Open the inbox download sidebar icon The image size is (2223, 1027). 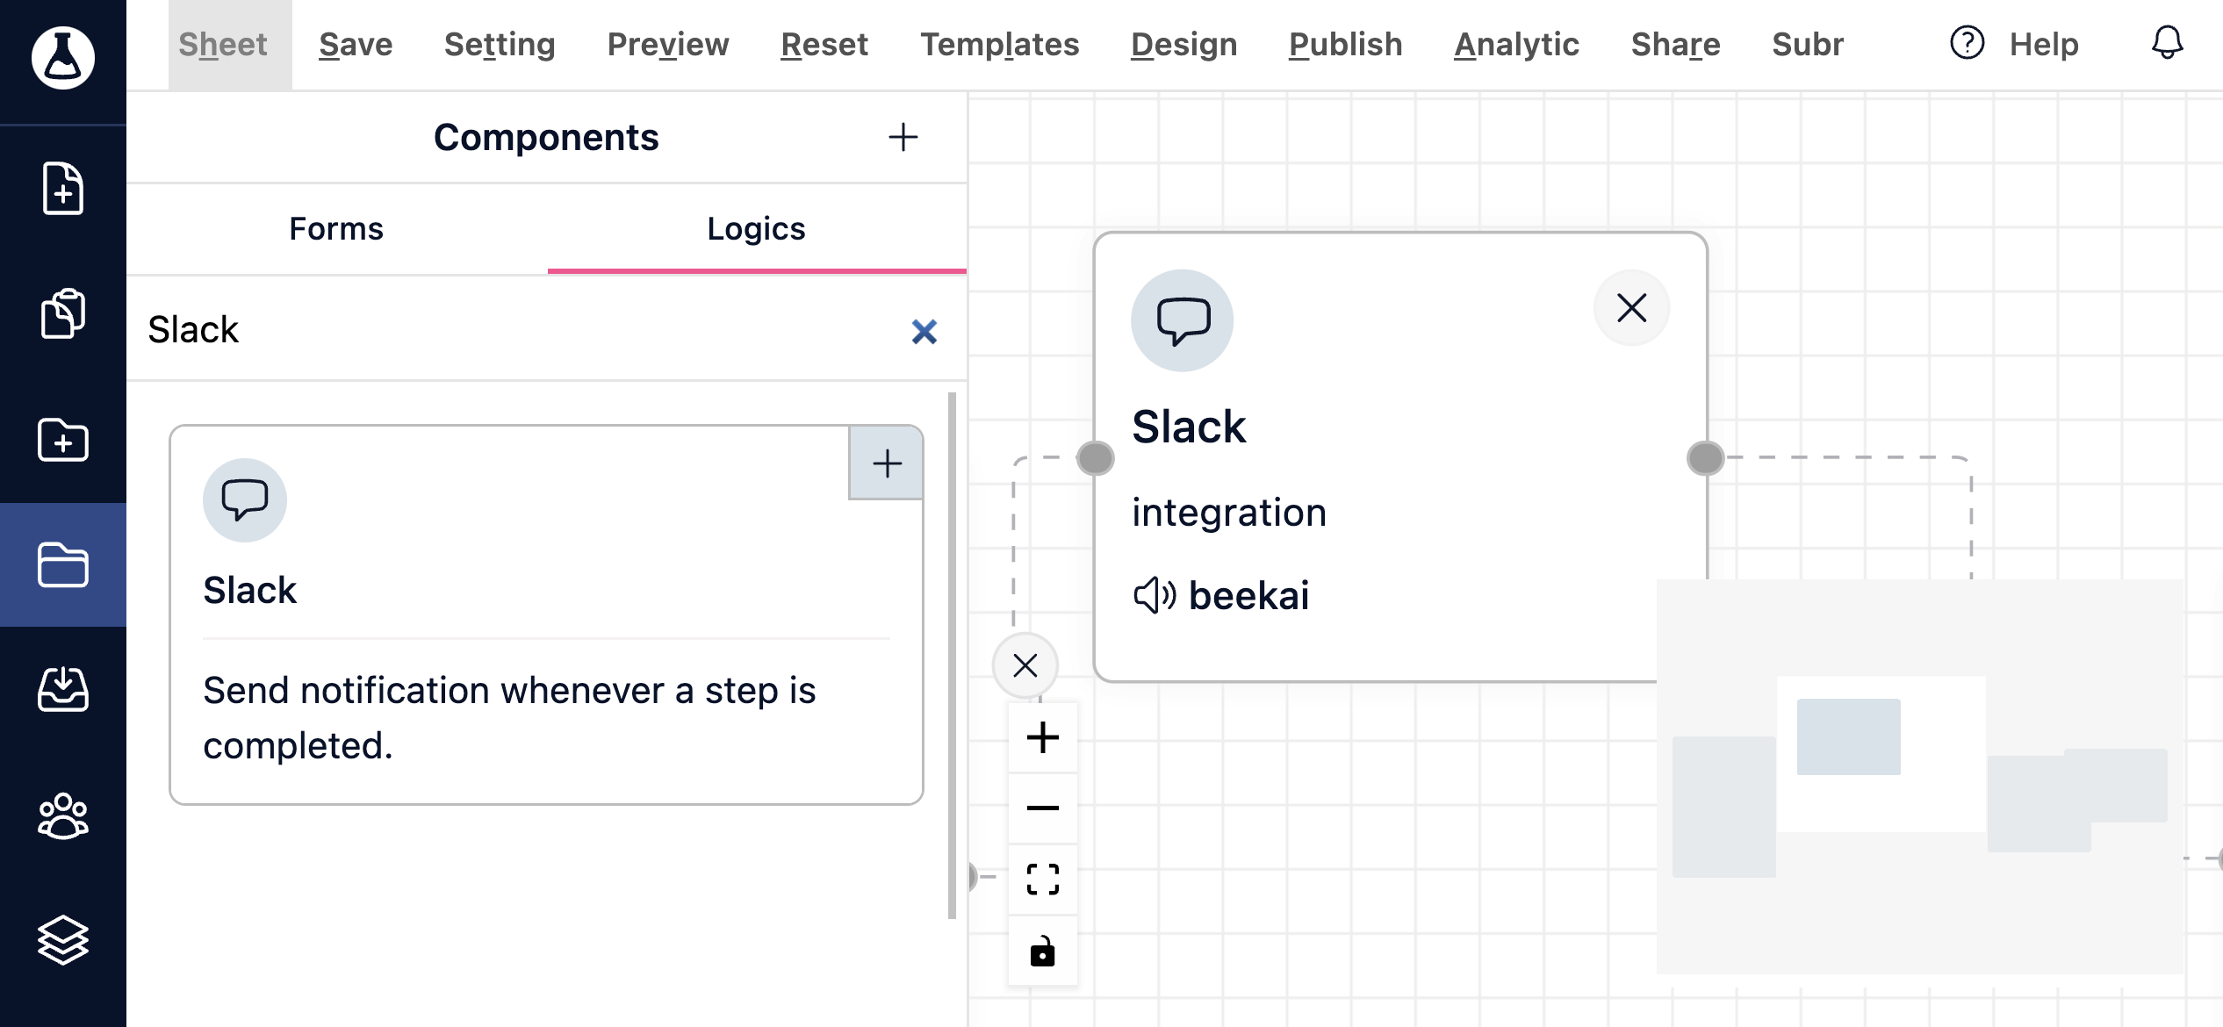pyautogui.click(x=63, y=689)
